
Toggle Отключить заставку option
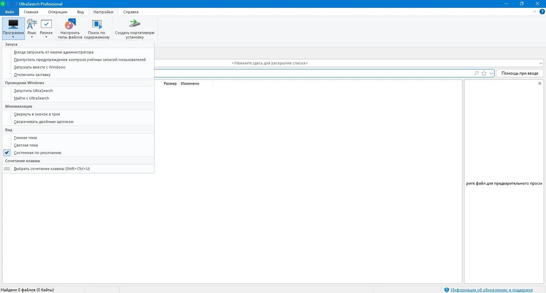point(78,75)
